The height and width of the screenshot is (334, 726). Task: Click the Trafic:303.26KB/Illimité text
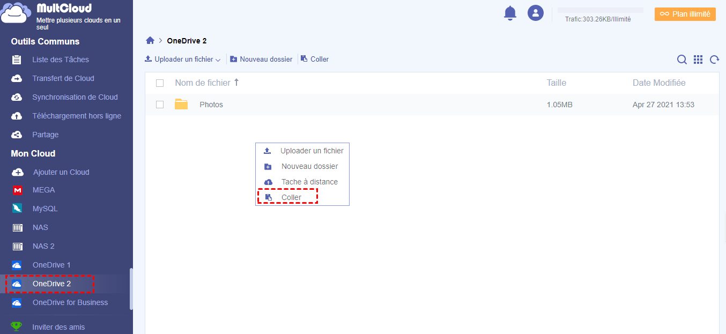click(x=598, y=19)
